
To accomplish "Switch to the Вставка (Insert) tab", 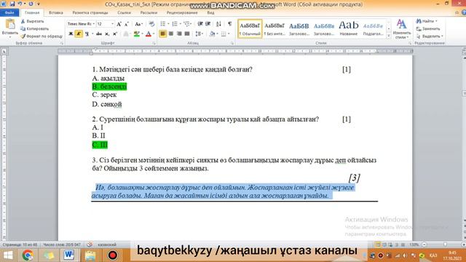I will click(56, 13).
